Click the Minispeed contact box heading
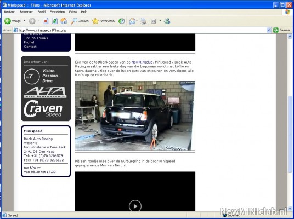Viewport: 294px width, 219px height. pos(33,131)
